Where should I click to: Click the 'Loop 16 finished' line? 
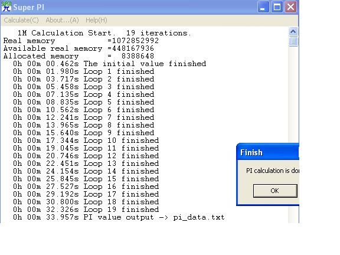(86, 187)
